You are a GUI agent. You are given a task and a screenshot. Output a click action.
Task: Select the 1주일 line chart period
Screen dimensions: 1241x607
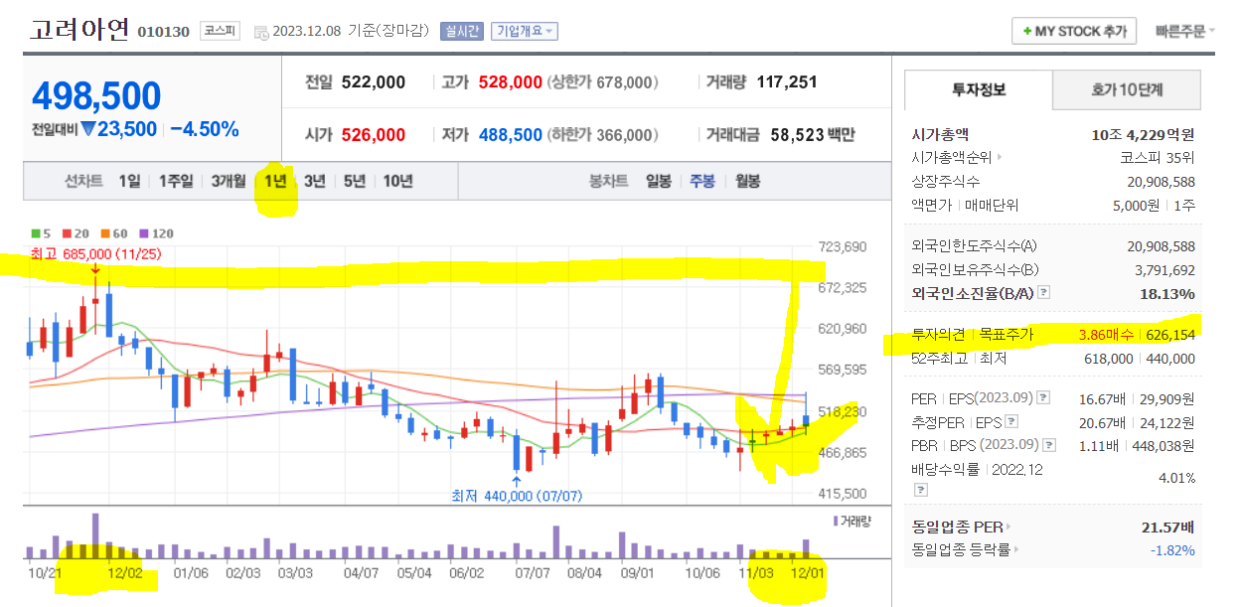click(175, 181)
